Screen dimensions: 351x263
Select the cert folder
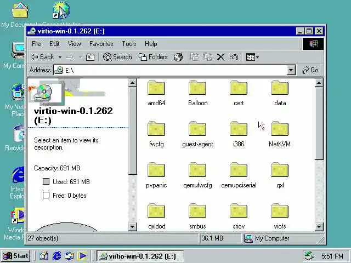239,93
